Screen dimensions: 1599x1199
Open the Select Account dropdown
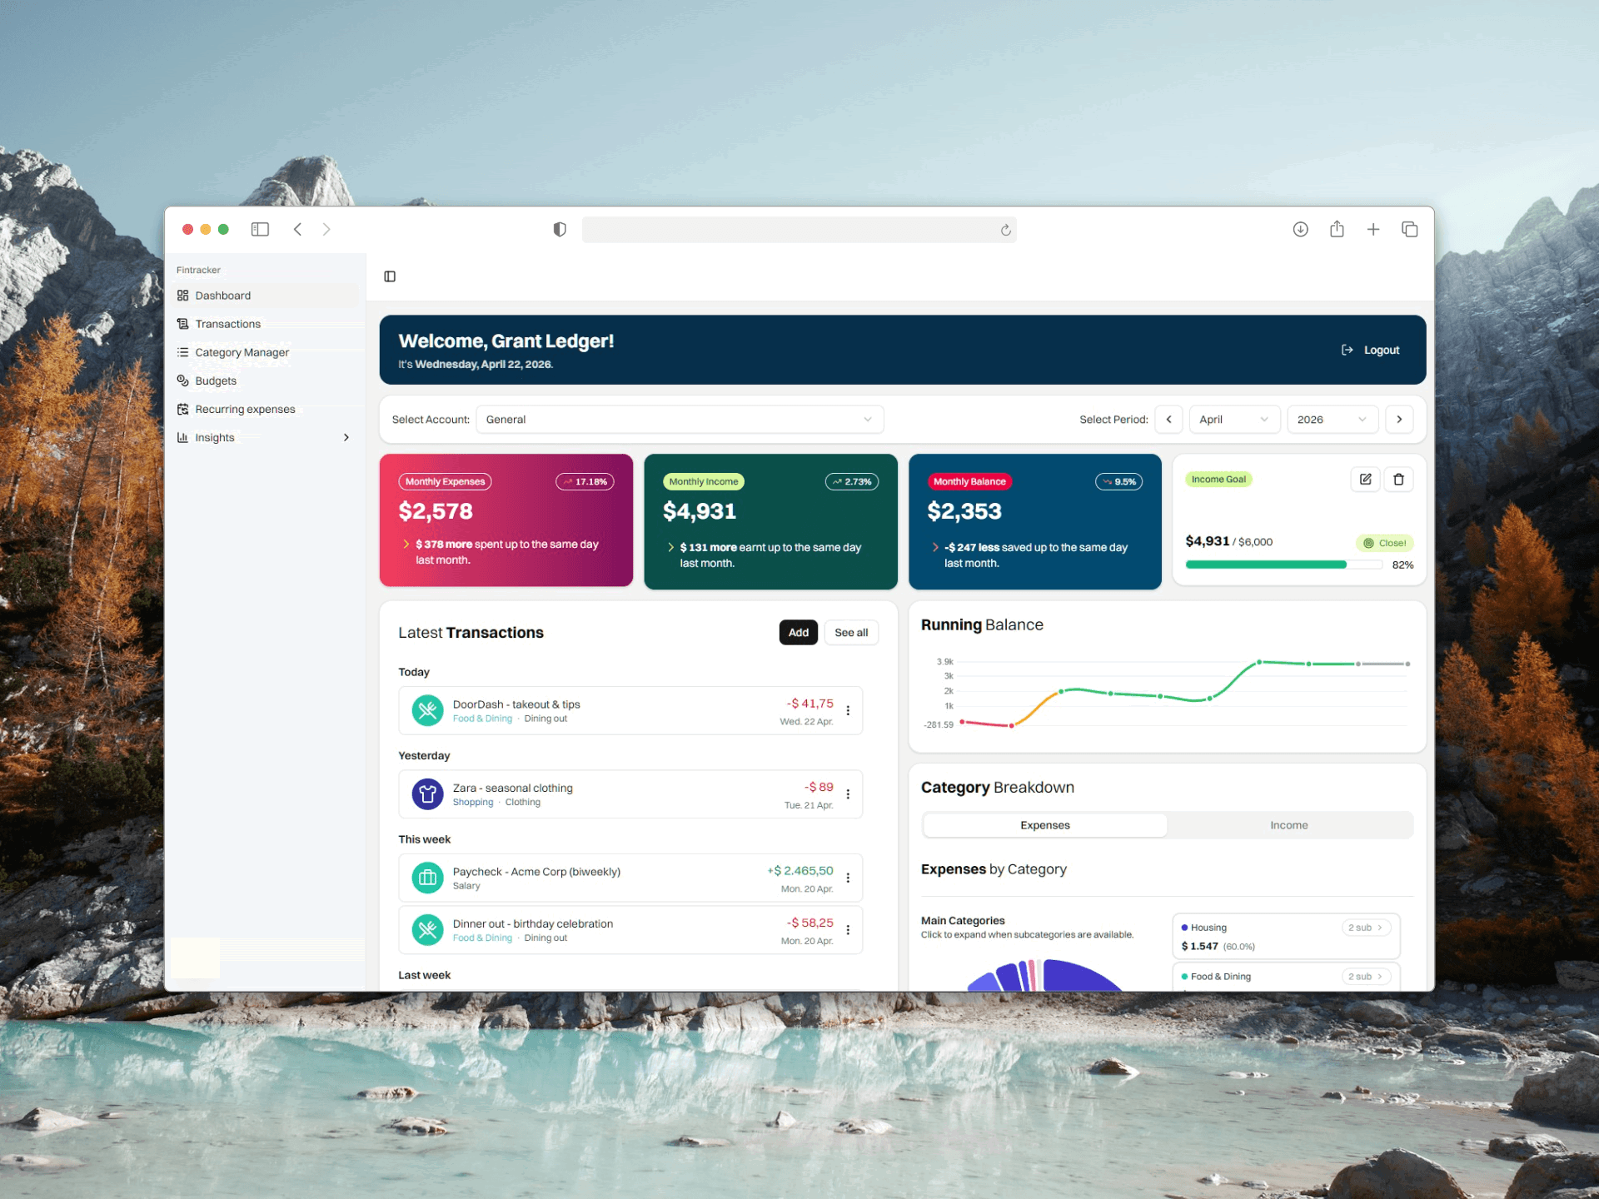click(x=679, y=420)
